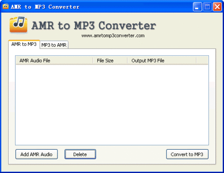Click divider between File Size and Output MP3 File
Image resolution: width=224 pixels, height=173 pixels.
[128, 61]
